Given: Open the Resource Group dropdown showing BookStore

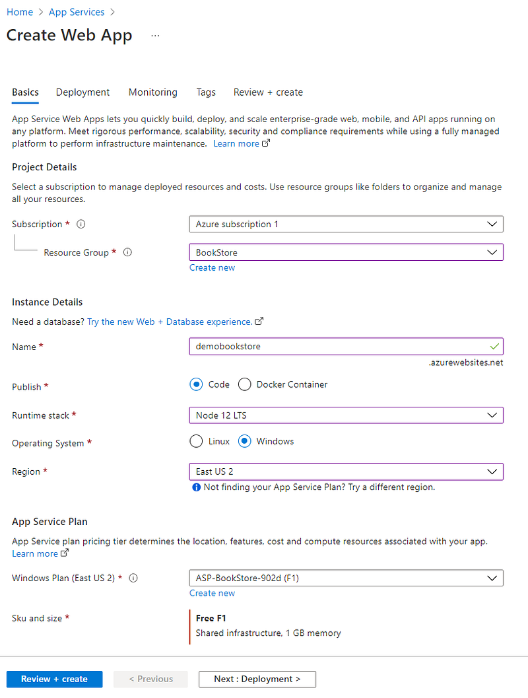Looking at the screenshot, I should point(346,252).
